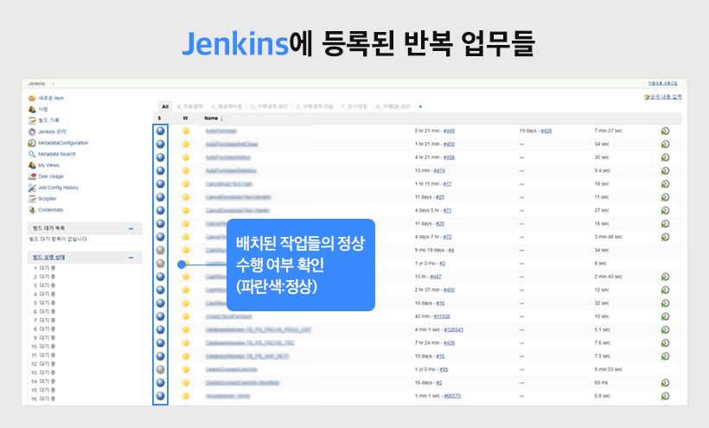
Task: Click the Disk Usage icon
Action: [x=32, y=176]
